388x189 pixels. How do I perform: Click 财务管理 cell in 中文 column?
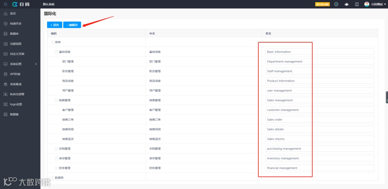point(155,168)
